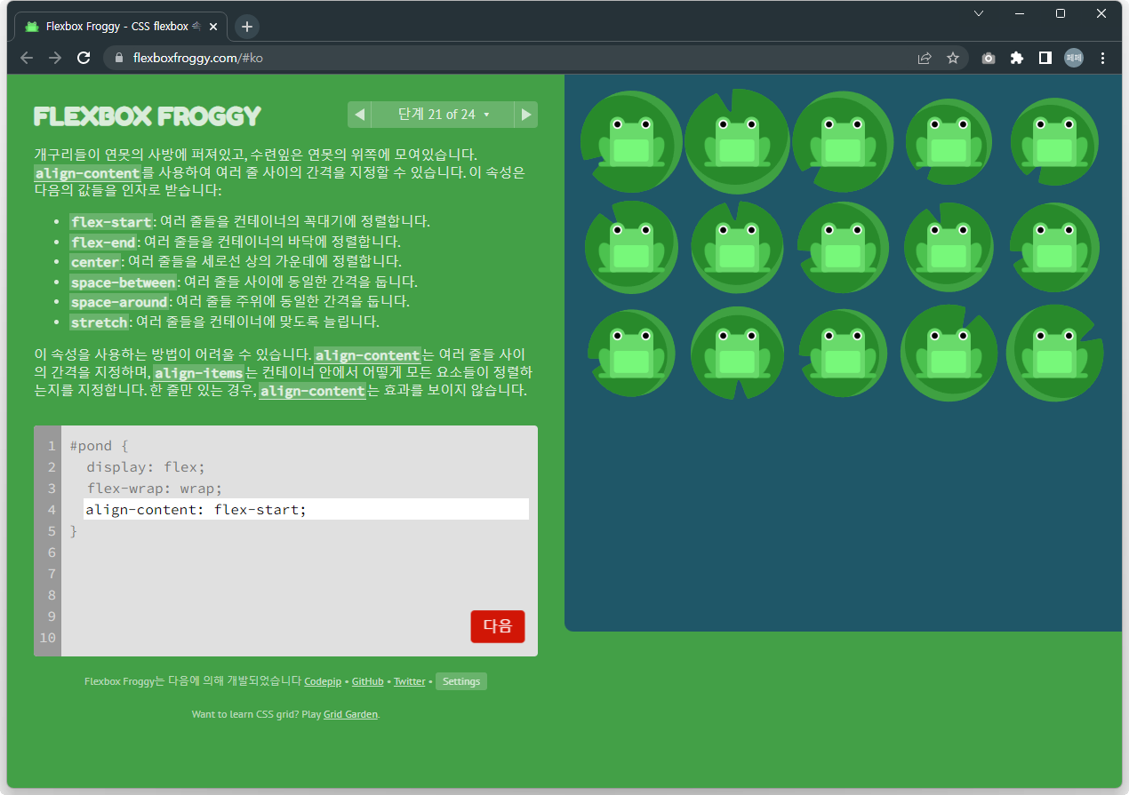Image resolution: width=1129 pixels, height=795 pixels.
Task: Click the address bar URL flexboxfroggy.com
Action: pyautogui.click(x=197, y=58)
